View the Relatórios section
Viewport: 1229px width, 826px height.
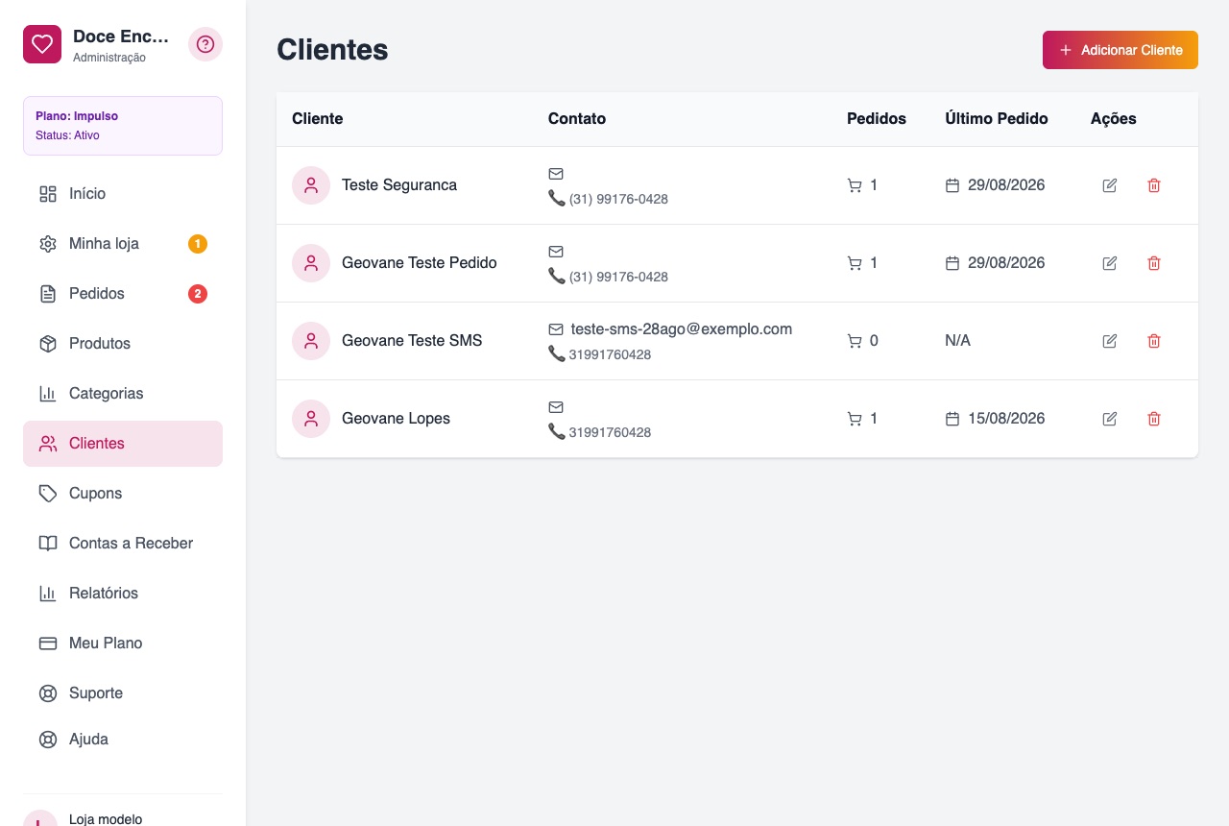(123, 594)
